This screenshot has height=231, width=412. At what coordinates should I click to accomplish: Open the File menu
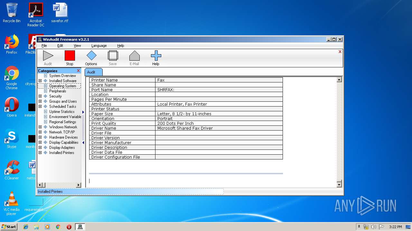point(44,46)
